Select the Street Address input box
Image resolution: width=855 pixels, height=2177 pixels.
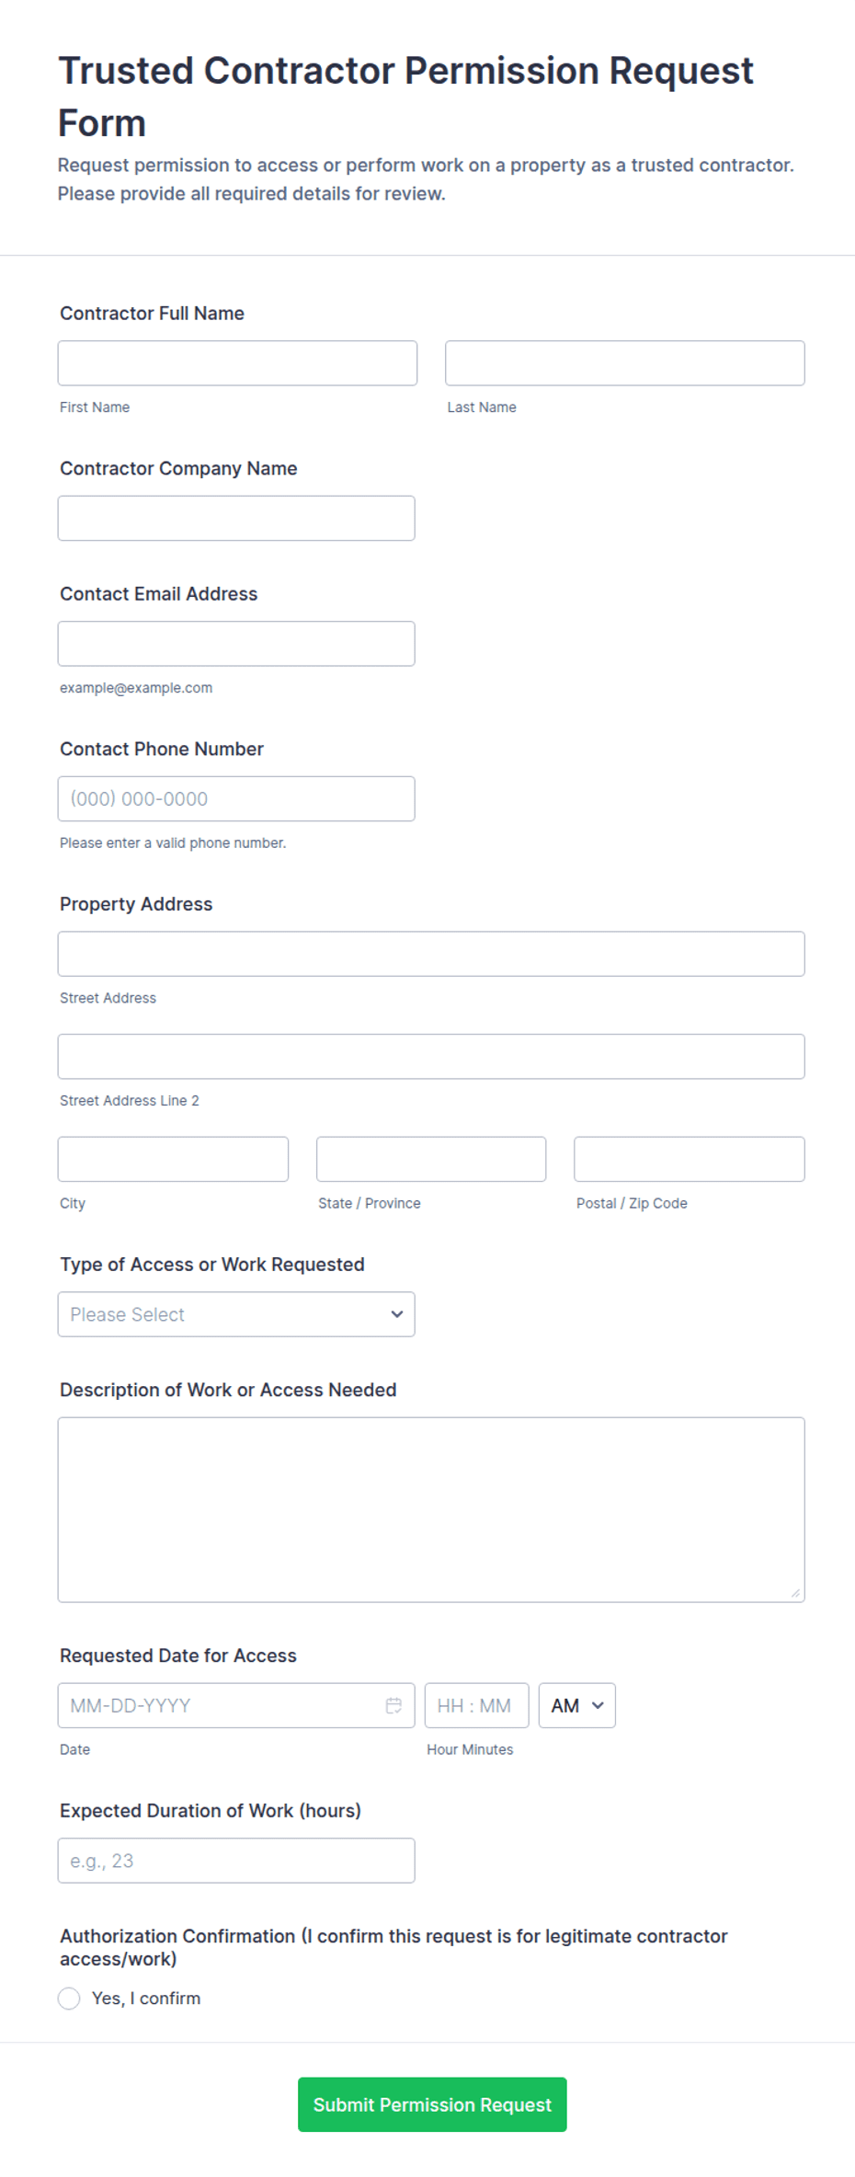[x=431, y=954]
